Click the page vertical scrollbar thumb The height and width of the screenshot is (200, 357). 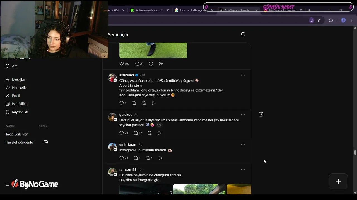coord(355,152)
